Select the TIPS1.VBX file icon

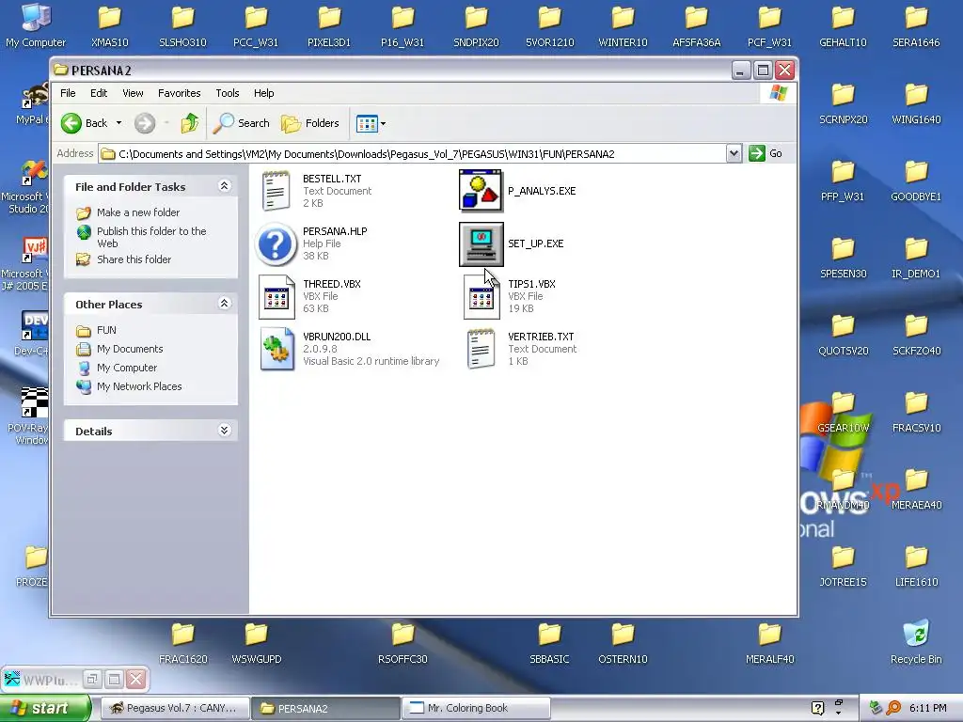click(x=481, y=297)
